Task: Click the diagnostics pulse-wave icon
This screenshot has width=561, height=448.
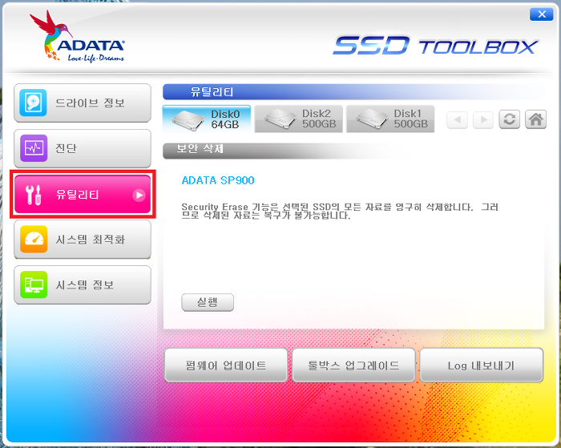Action: click(x=34, y=148)
